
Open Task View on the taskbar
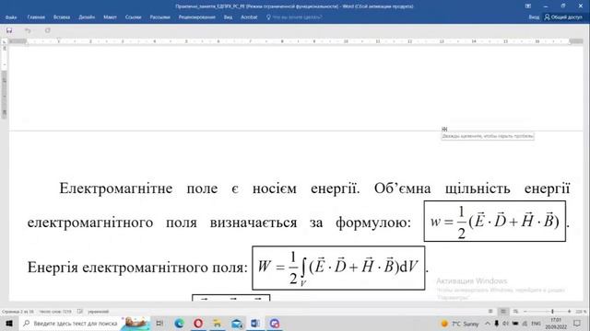(159, 324)
